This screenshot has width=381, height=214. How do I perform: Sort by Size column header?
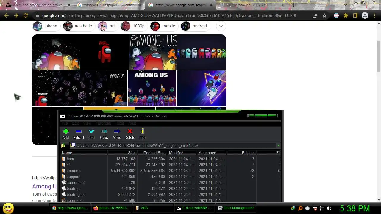(x=122, y=153)
